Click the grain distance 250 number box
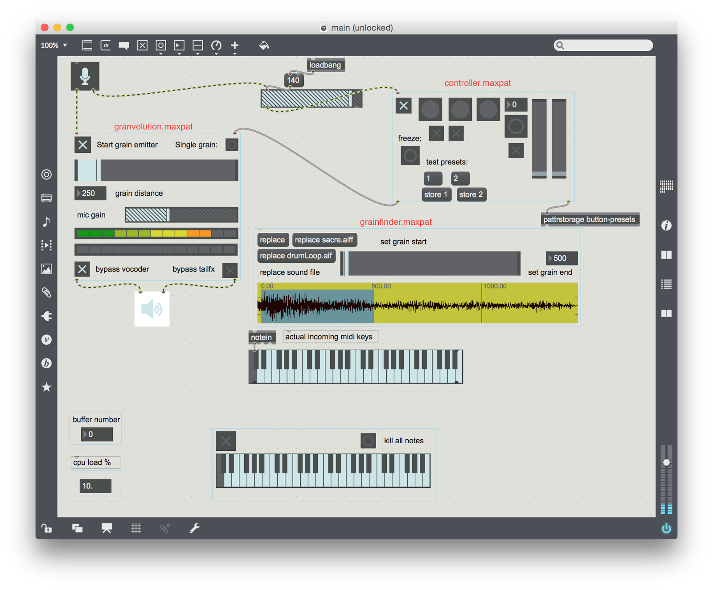This screenshot has width=713, height=590. [90, 193]
